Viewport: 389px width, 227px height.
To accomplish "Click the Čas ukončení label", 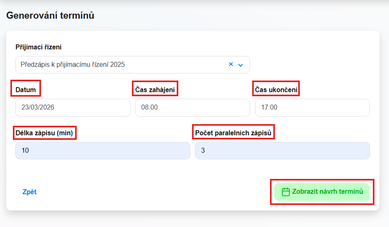I will (276, 89).
